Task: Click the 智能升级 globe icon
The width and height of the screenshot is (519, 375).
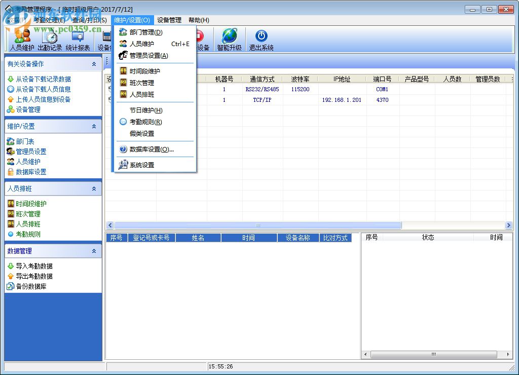Action: point(229,36)
